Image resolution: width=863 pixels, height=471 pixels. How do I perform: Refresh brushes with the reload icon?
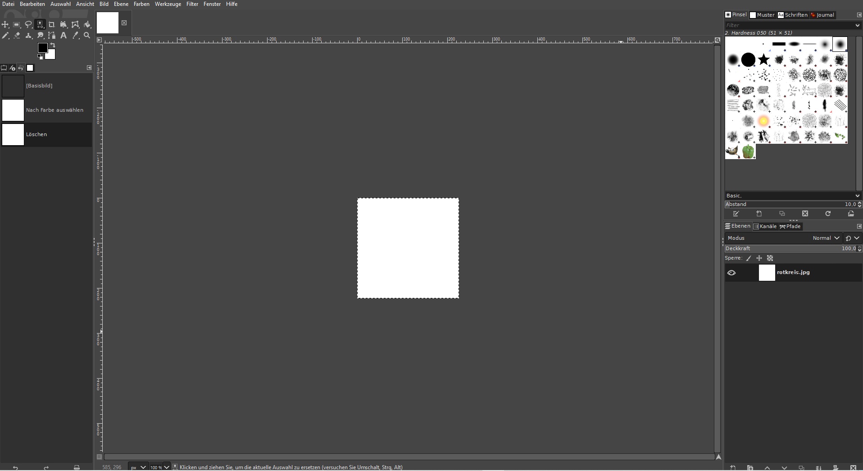(828, 214)
